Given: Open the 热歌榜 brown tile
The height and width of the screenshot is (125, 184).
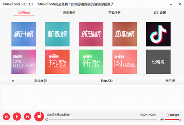Looking at the screenshot, I should 125,34.
